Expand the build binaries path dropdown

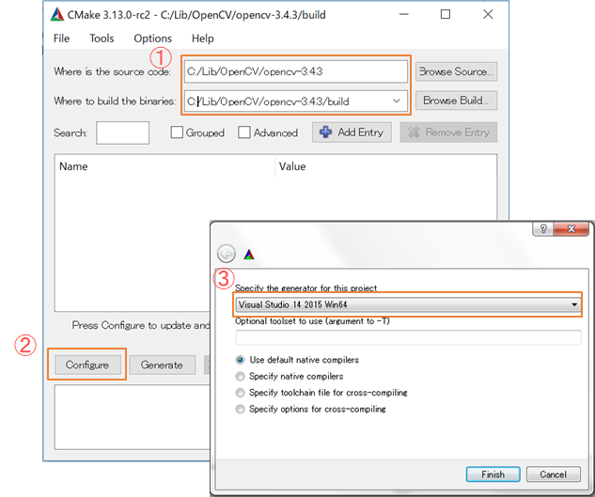(x=397, y=101)
